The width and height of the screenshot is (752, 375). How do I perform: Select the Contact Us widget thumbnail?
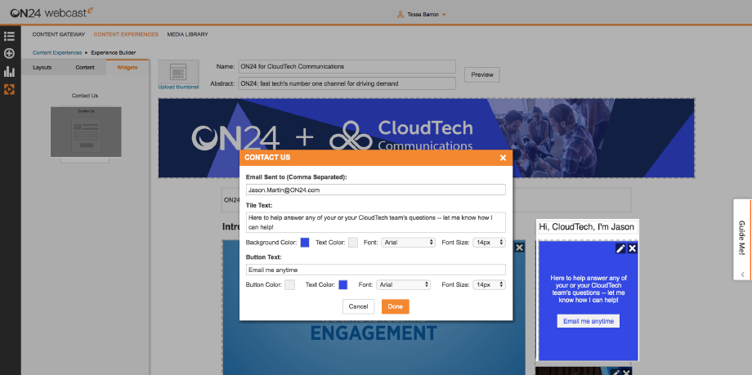pos(86,132)
